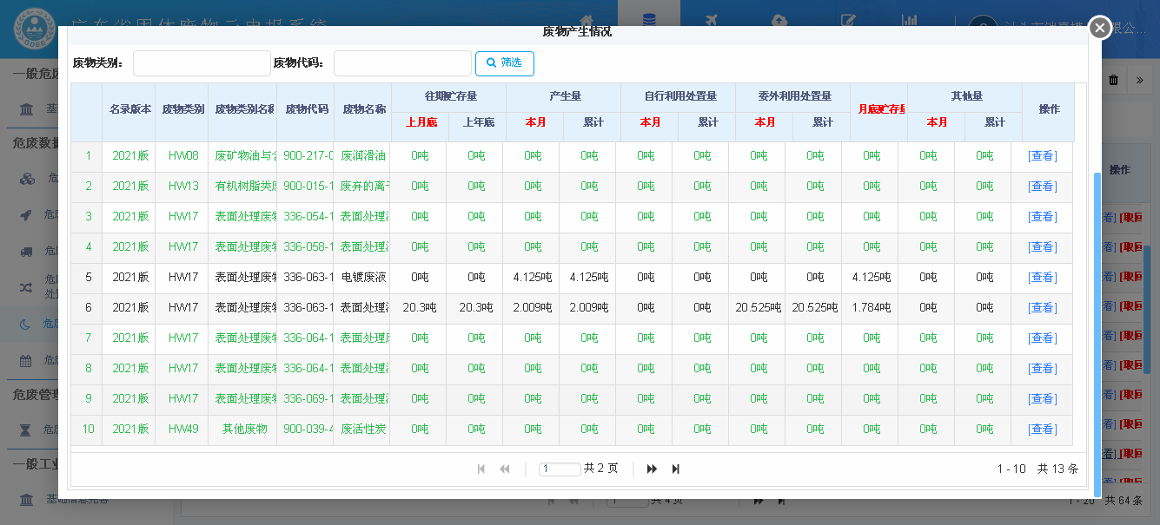
Task: Open 查看 for row 9 code 336-069-1
Action: pyautogui.click(x=1043, y=399)
